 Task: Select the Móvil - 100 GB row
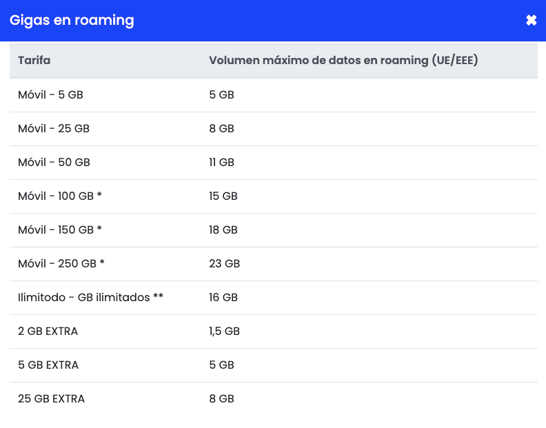(60, 196)
